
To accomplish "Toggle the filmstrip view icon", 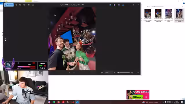I will pyautogui.click(x=102, y=73).
